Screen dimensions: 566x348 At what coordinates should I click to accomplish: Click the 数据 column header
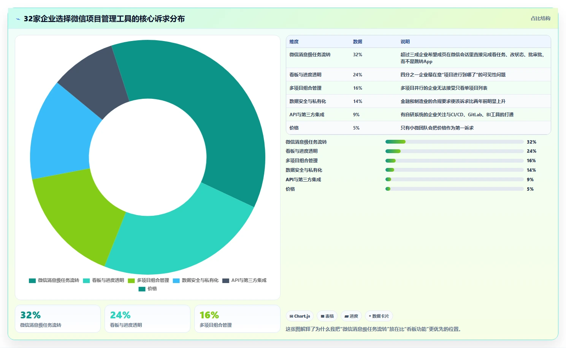pos(358,42)
